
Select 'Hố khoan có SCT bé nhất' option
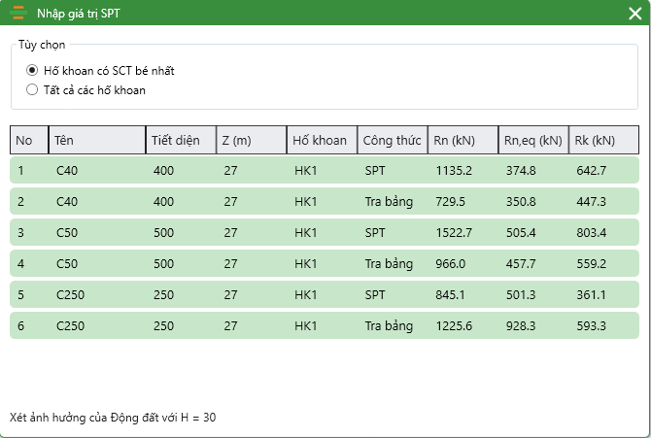(32, 71)
